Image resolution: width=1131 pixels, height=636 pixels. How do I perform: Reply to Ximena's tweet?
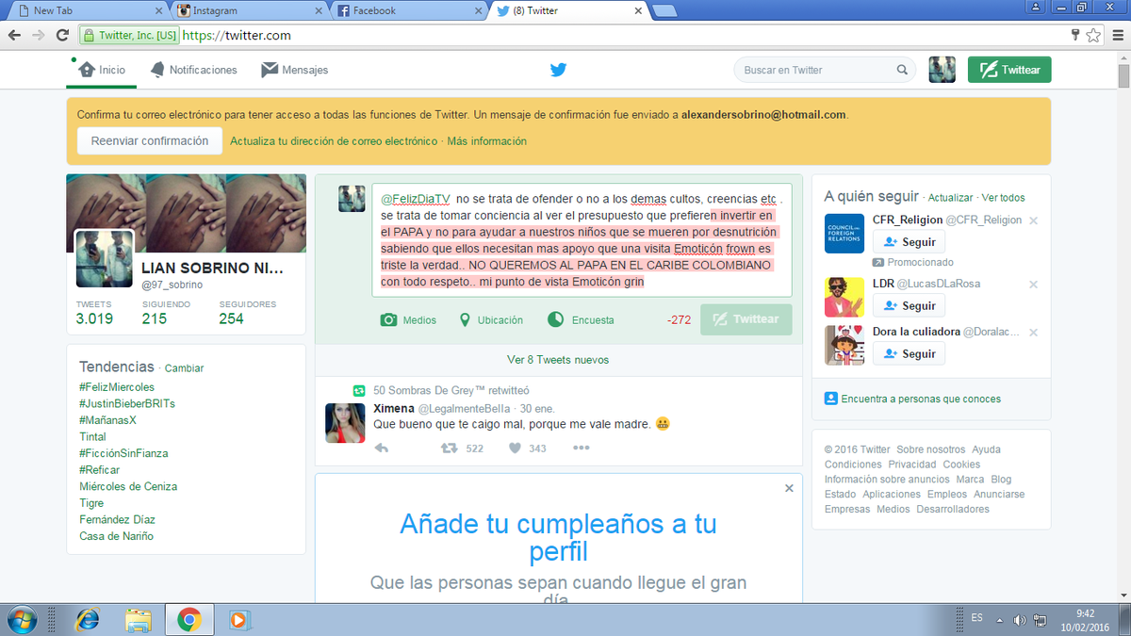pyautogui.click(x=382, y=448)
